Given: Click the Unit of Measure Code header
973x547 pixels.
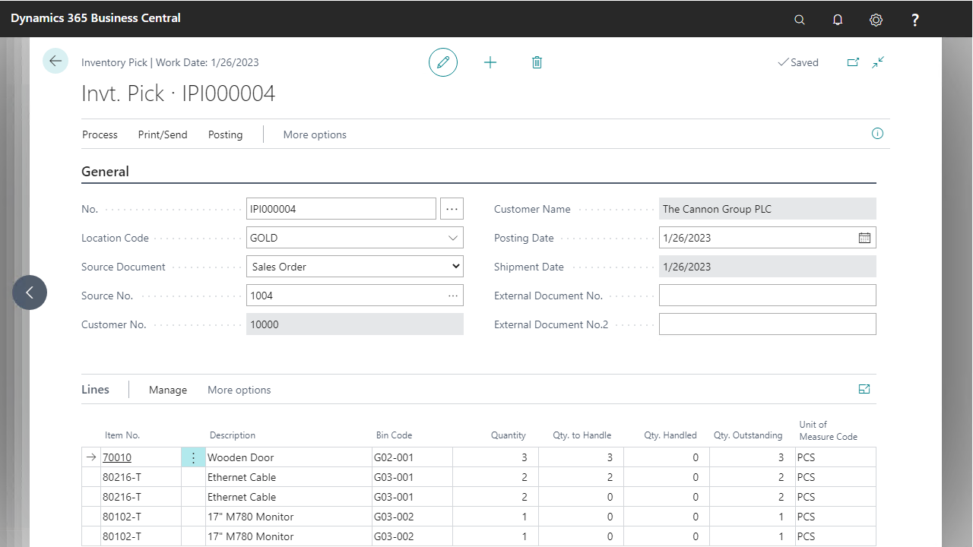Looking at the screenshot, I should pyautogui.click(x=828, y=431).
